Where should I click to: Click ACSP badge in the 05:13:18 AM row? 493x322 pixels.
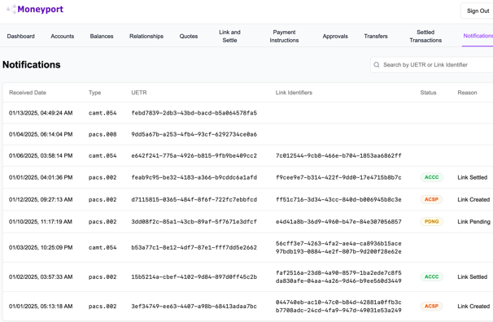click(431, 306)
